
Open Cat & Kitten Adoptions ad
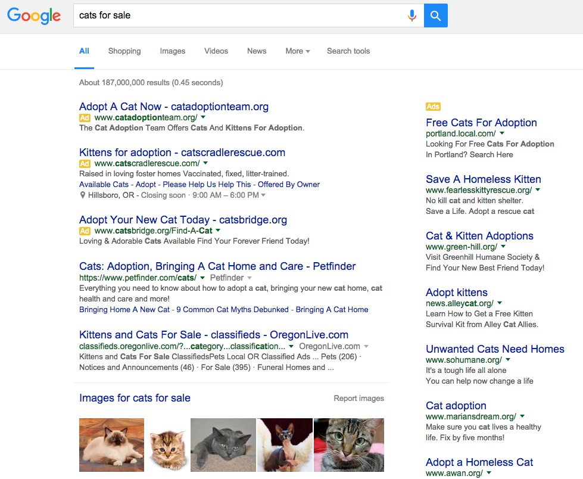[x=479, y=236]
